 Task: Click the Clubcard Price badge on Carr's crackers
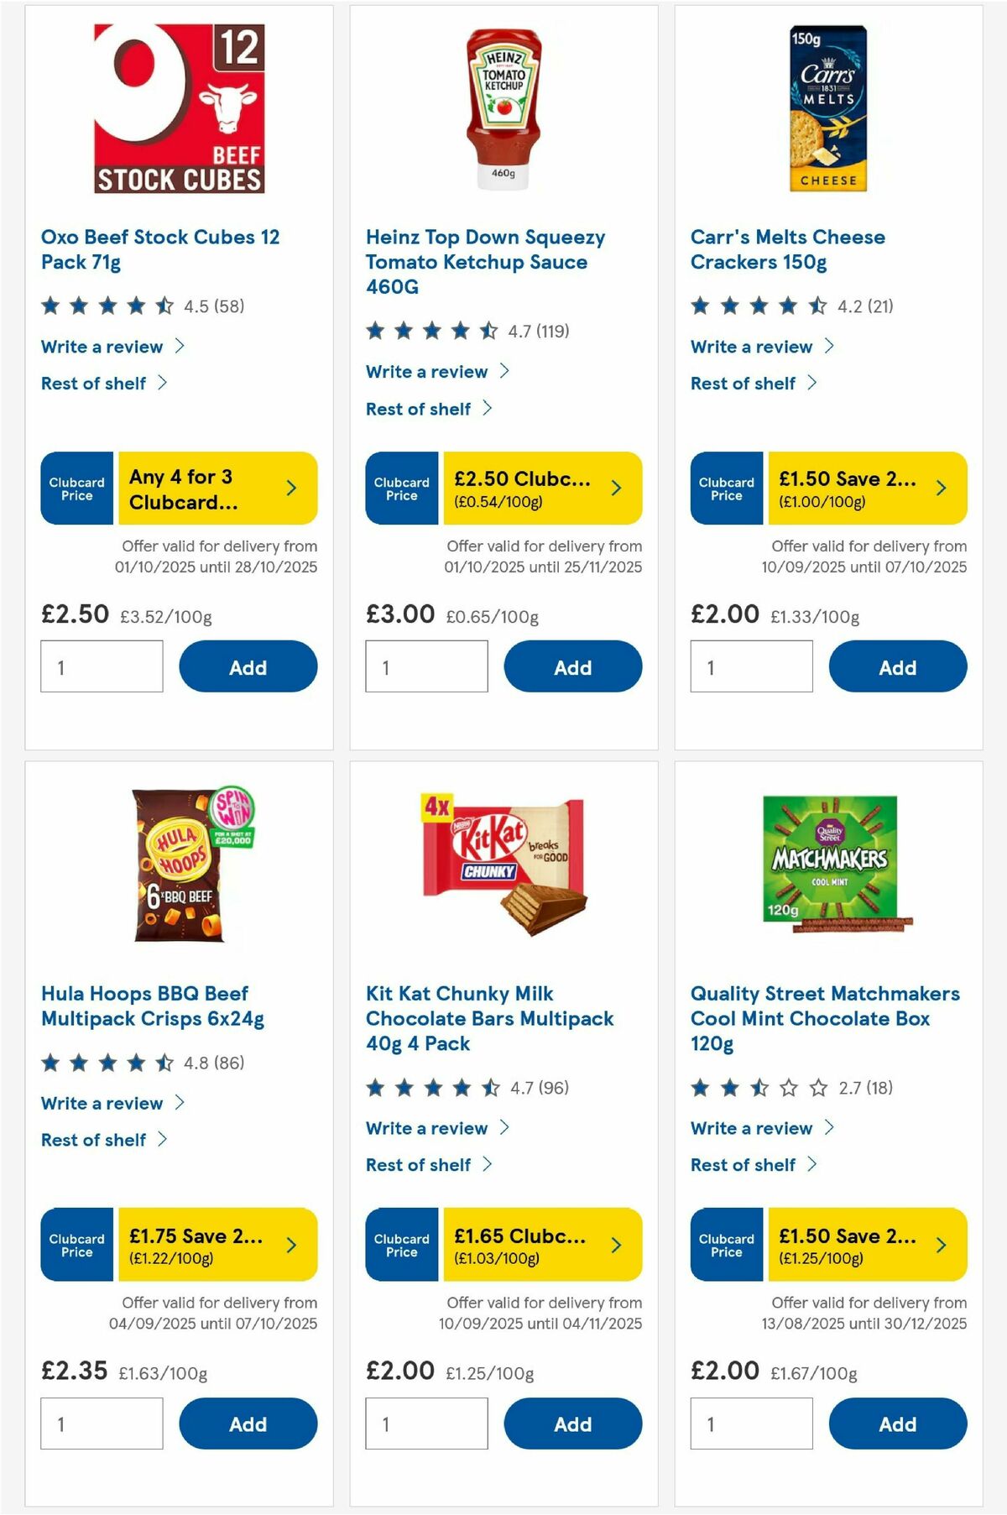click(725, 488)
